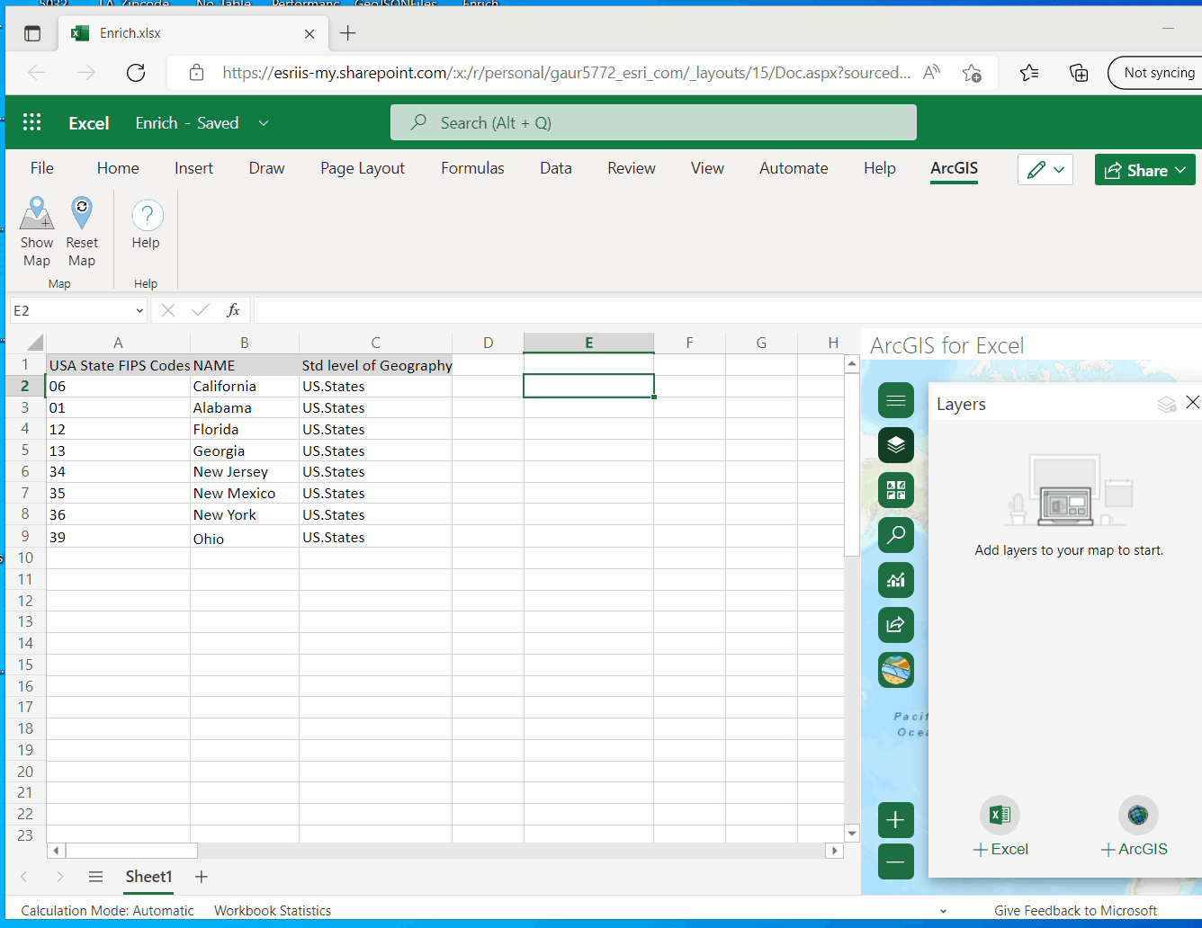
Task: Click the browser address bar URL
Action: [x=566, y=73]
